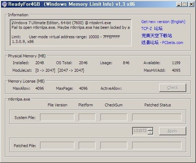Click the Check button in Memory License

[173, 88]
